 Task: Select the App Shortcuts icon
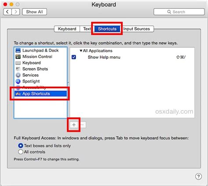coord(18,93)
